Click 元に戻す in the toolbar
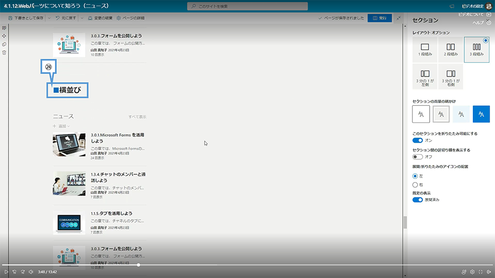The image size is (495, 278). [x=66, y=18]
